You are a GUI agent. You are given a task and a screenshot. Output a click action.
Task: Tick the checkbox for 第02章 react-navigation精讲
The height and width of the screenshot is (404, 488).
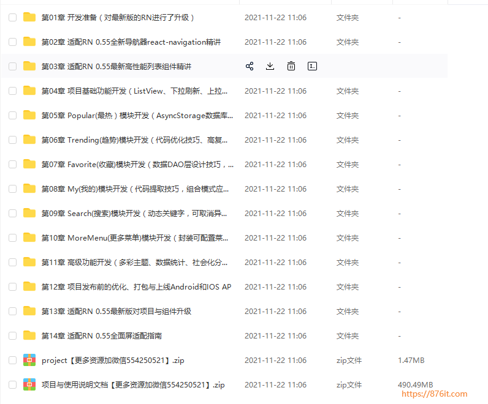click(12, 42)
